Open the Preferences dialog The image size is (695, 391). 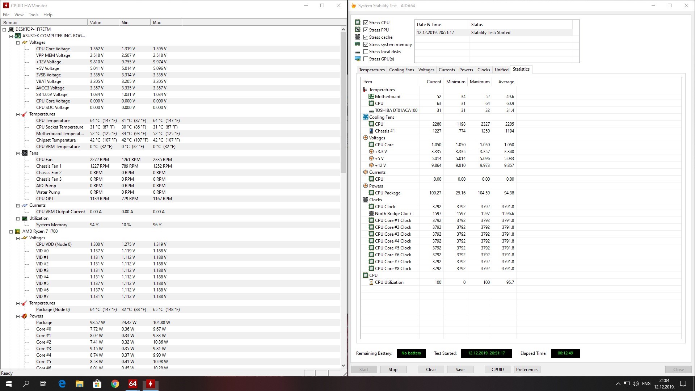tap(527, 370)
